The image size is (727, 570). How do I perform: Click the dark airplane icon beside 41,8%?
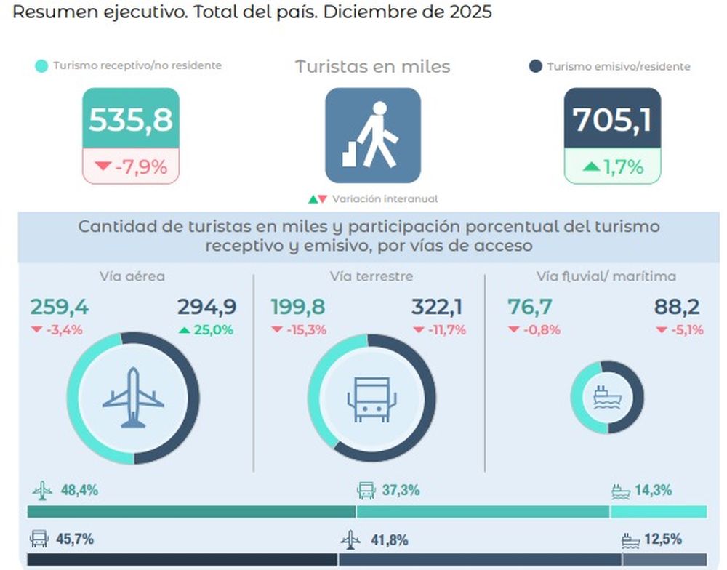[x=351, y=540]
